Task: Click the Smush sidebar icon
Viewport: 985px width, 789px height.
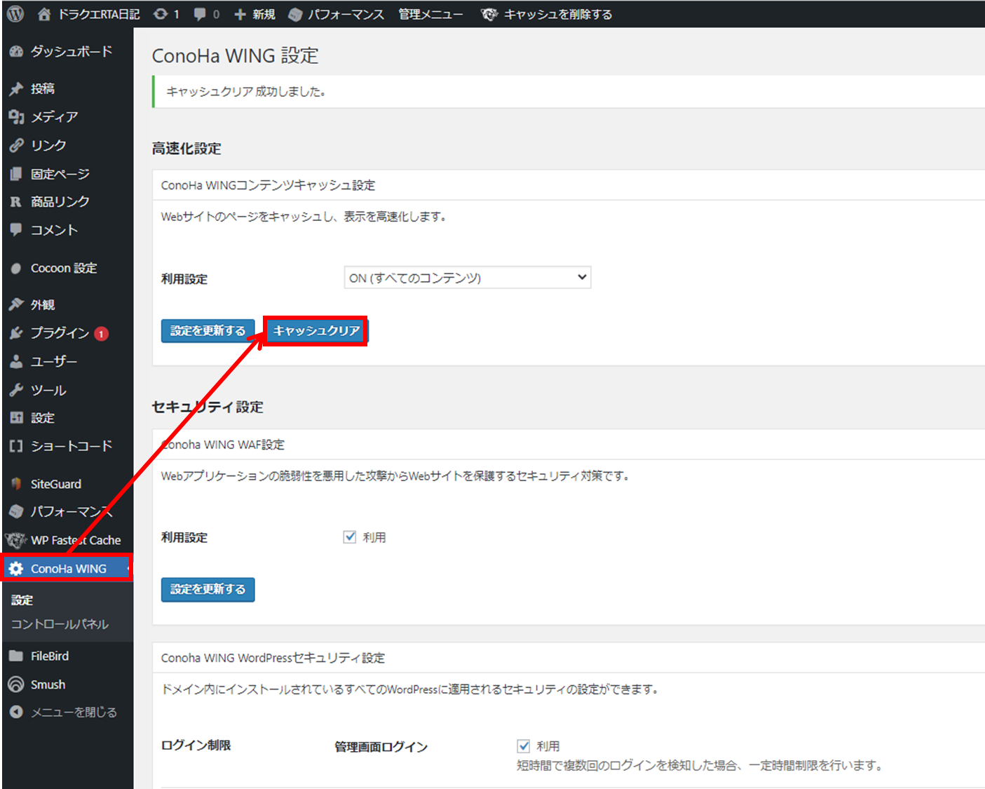Action: (16, 685)
